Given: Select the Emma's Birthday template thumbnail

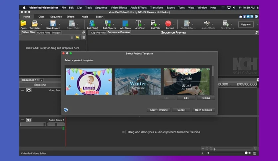Looking at the screenshot, I should coord(89,81).
